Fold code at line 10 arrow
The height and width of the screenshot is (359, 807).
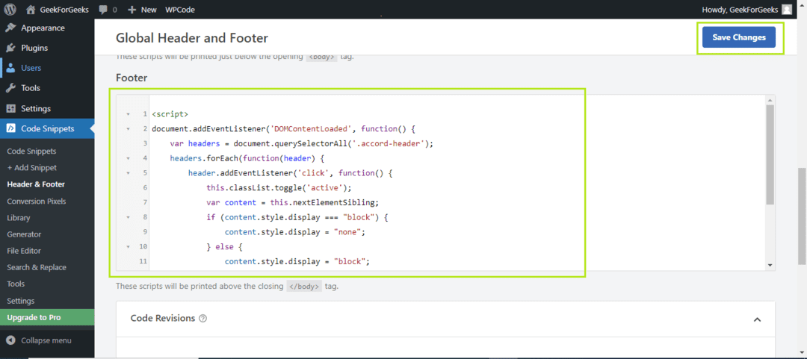click(x=127, y=247)
